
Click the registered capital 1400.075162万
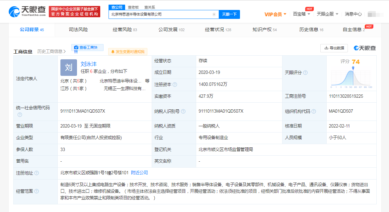click(x=213, y=84)
